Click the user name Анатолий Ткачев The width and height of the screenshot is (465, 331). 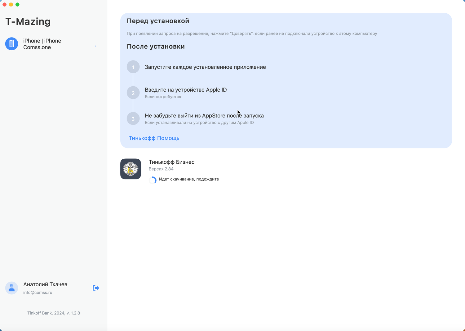(45, 284)
